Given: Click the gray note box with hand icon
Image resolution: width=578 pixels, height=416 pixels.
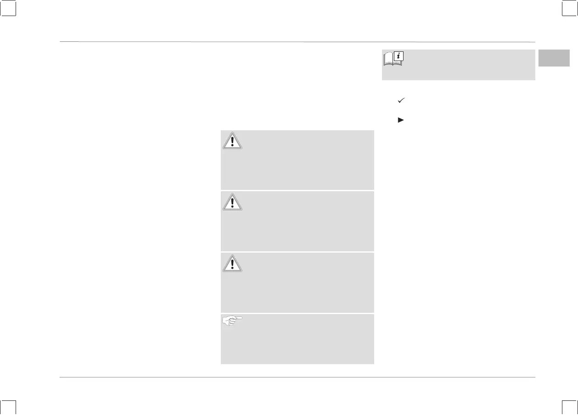Looking at the screenshot, I should [x=297, y=339].
